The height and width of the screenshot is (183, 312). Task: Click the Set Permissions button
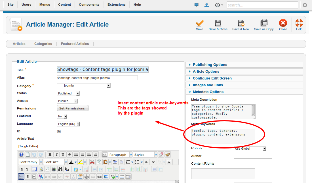pos(73,108)
